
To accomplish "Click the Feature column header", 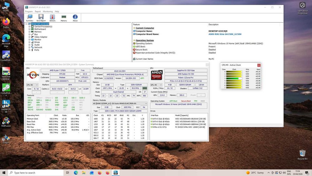I will click(136, 24).
